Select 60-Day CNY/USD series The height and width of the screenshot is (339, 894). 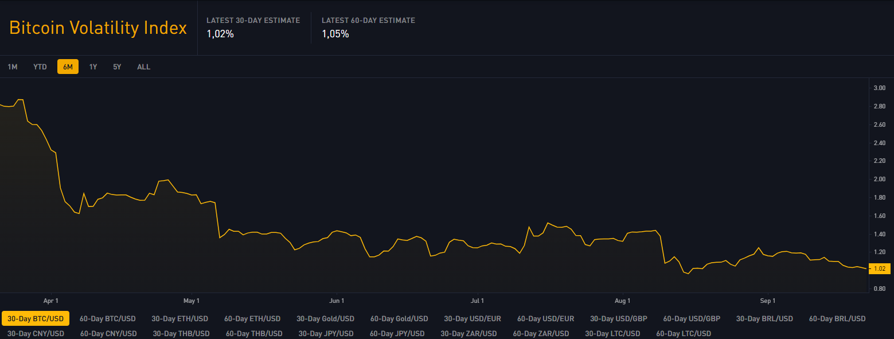click(108, 333)
